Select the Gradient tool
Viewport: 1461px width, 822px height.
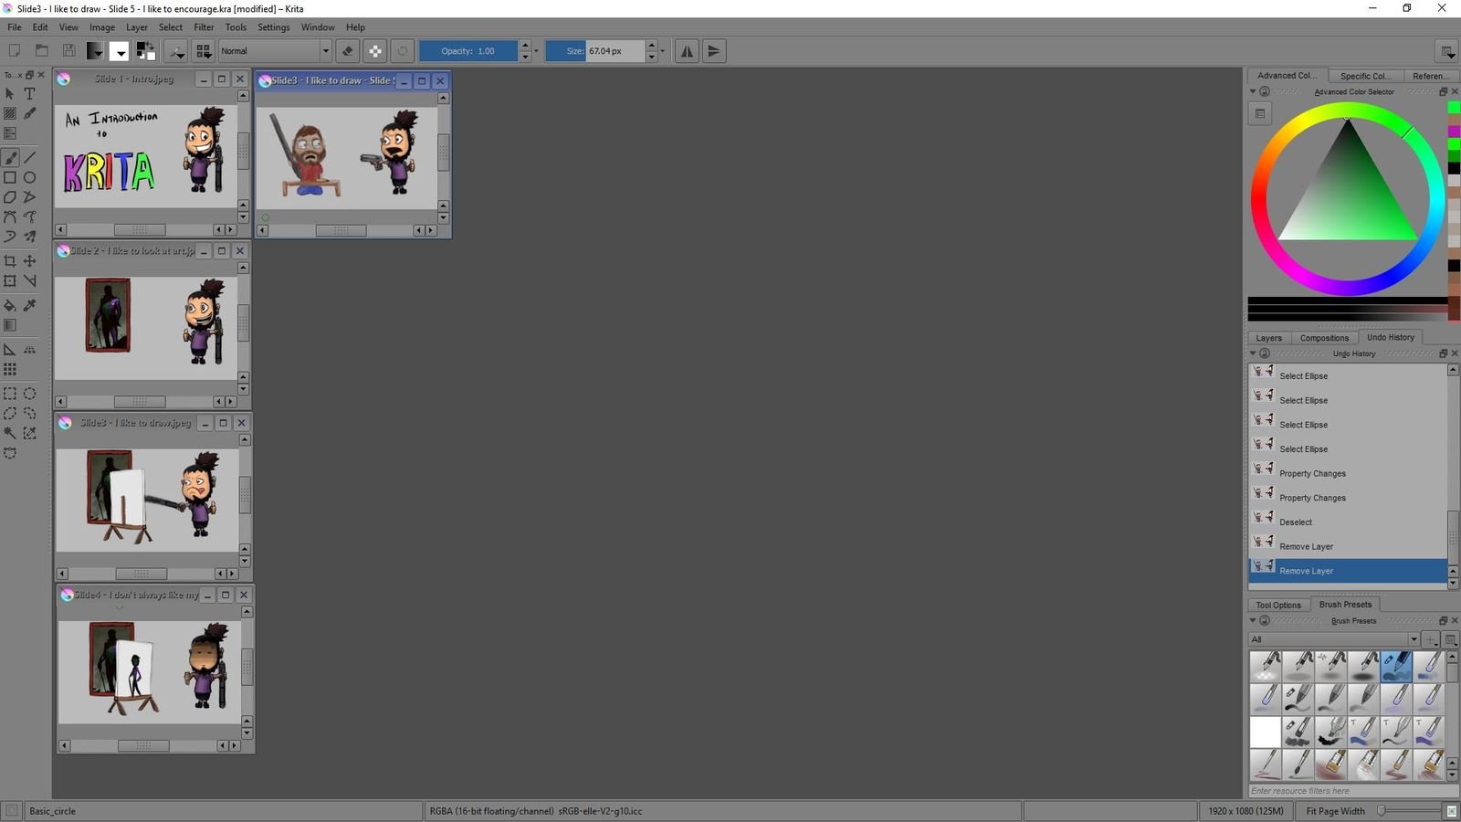[10, 325]
